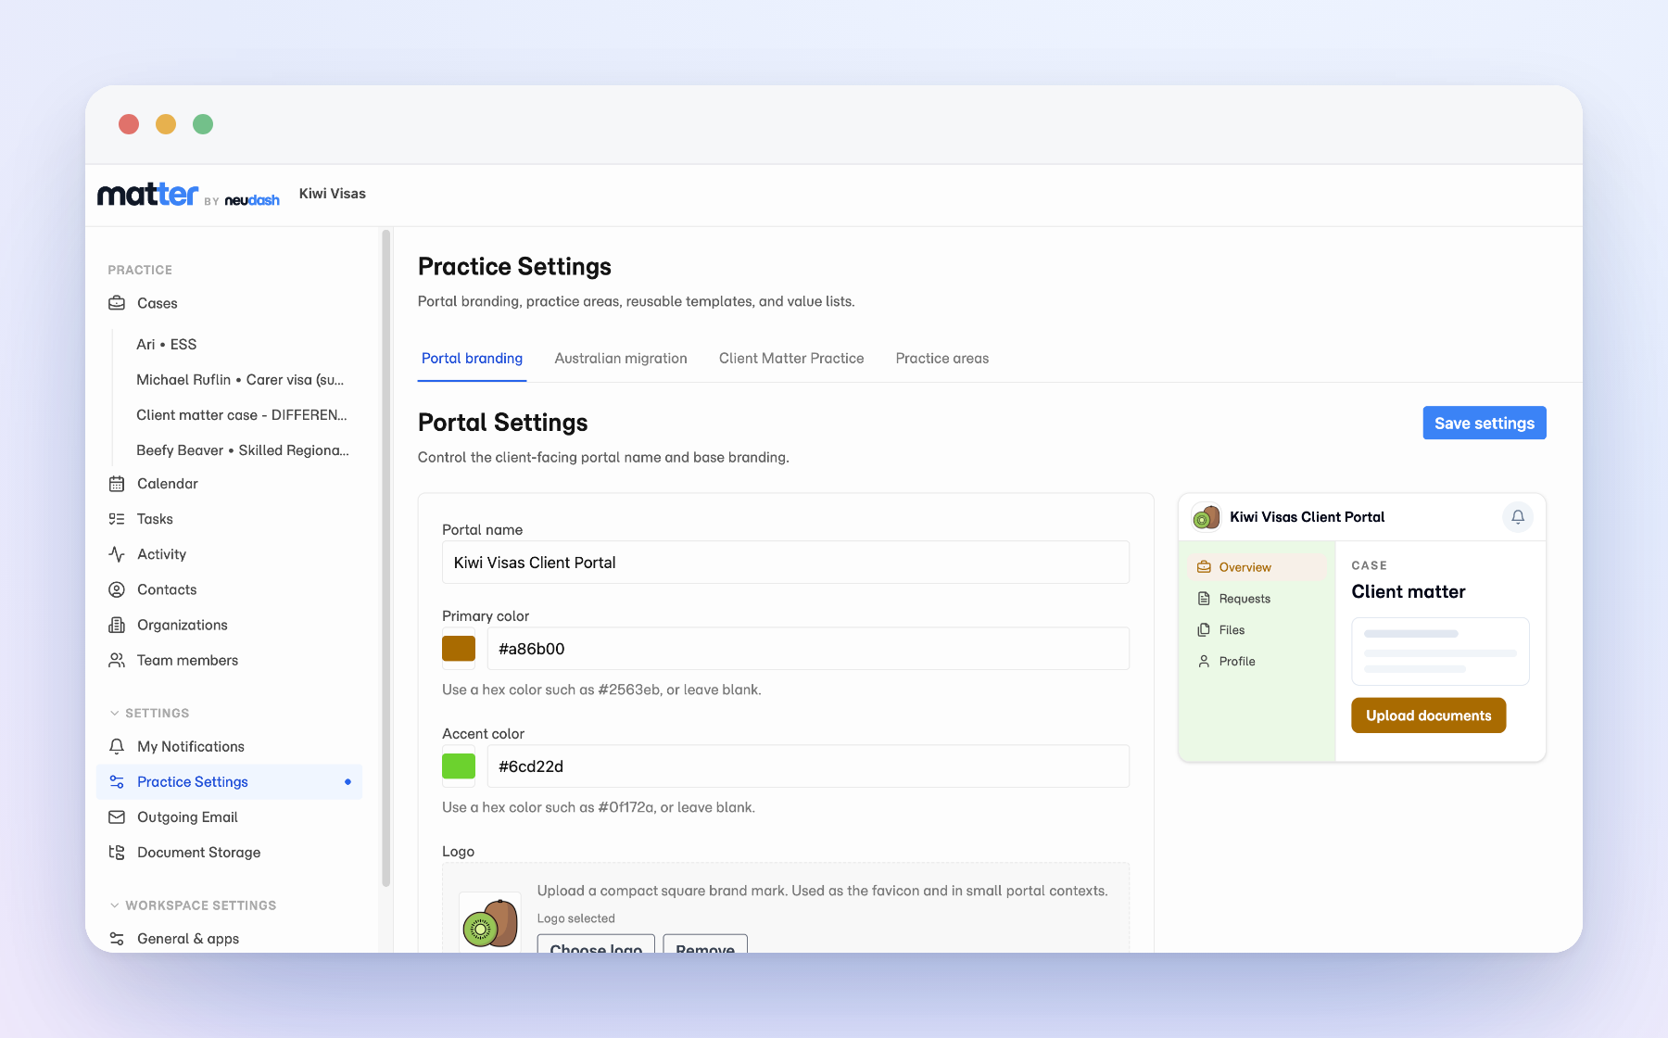Go to Calendar in the sidebar
The width and height of the screenshot is (1668, 1038).
point(168,484)
